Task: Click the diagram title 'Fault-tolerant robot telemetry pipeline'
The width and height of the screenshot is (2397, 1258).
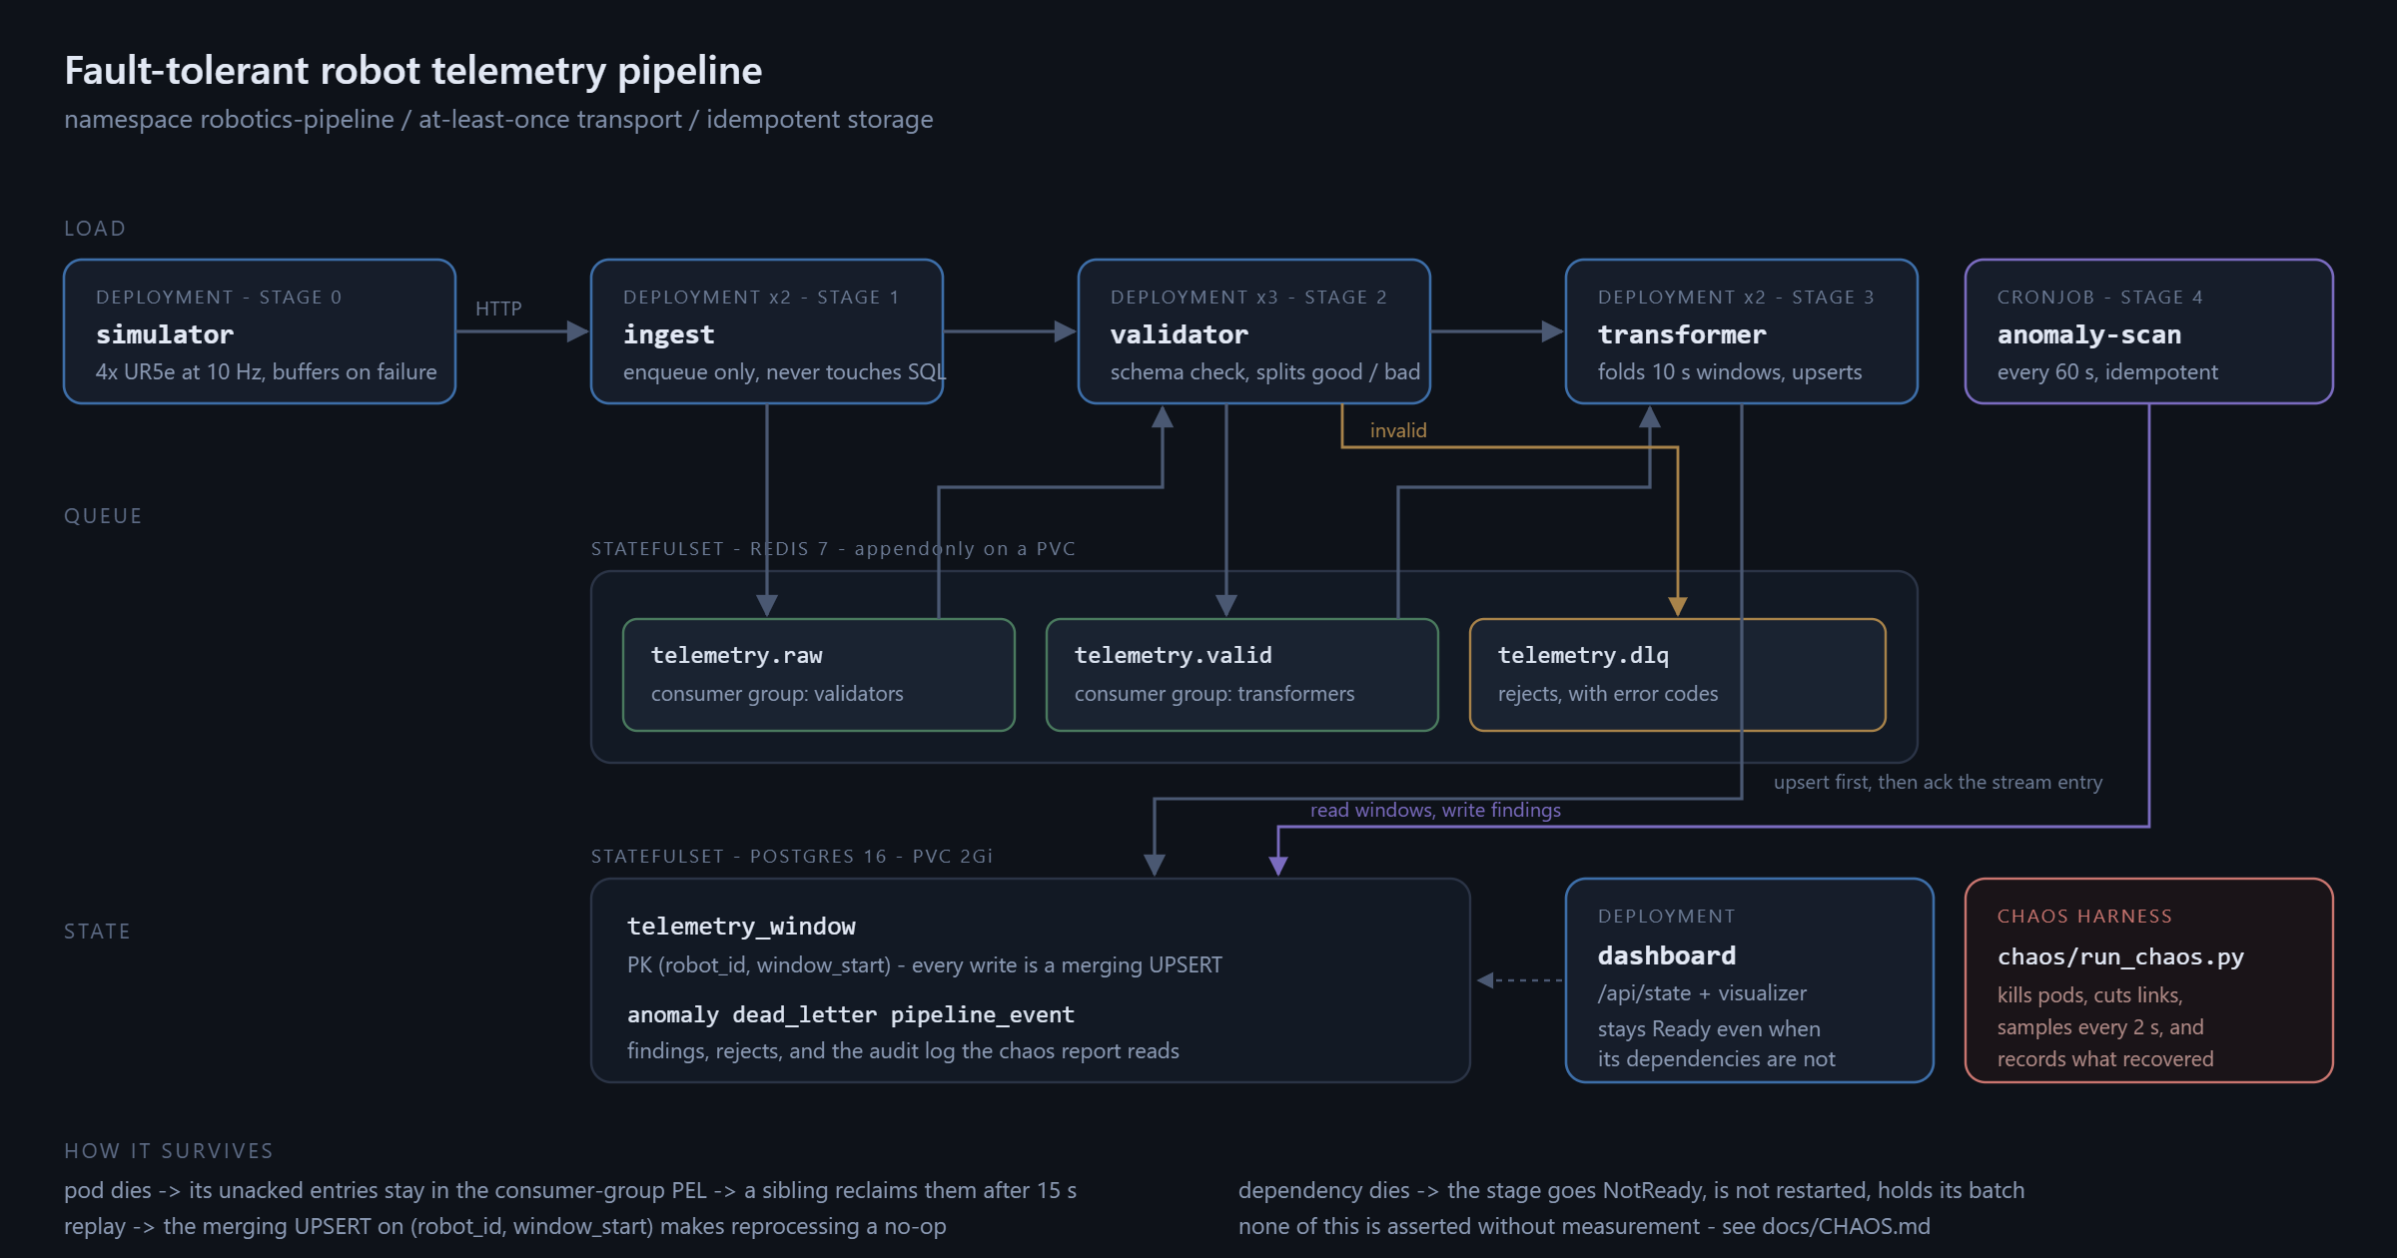Action: 413,71
